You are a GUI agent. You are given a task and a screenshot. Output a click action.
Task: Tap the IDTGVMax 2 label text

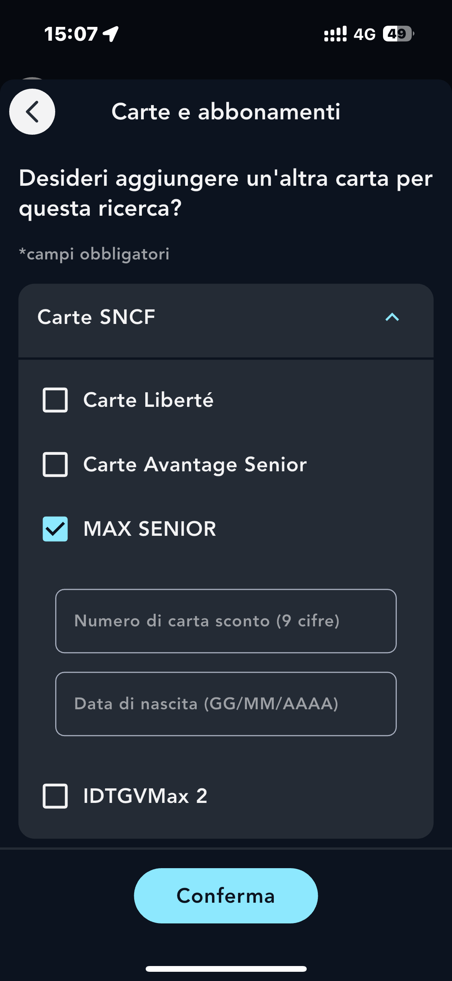coord(145,796)
